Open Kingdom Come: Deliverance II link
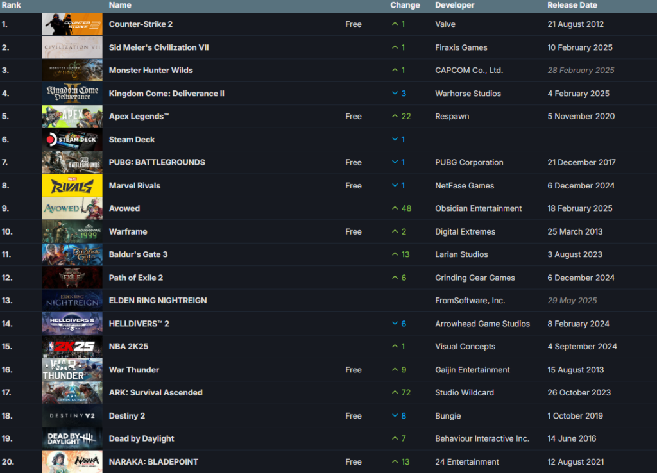Image resolution: width=657 pixels, height=473 pixels. click(x=166, y=94)
